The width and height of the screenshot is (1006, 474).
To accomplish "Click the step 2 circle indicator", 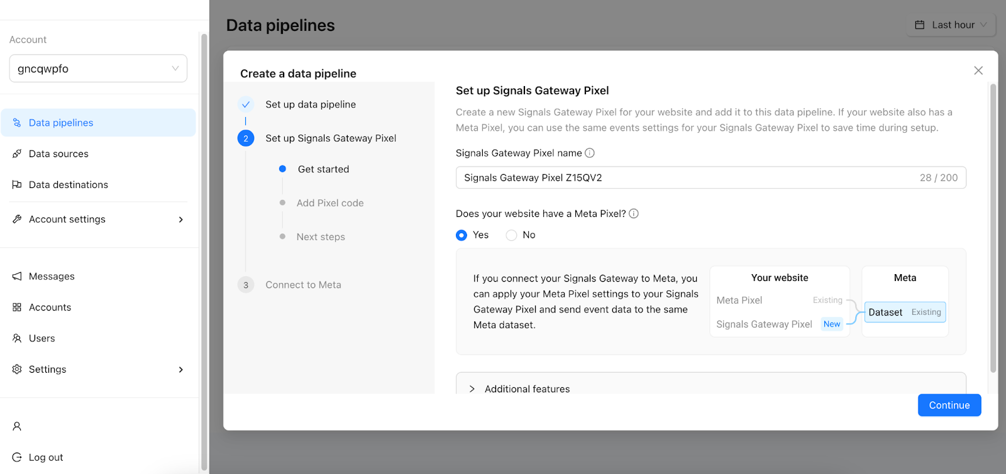I will (246, 138).
